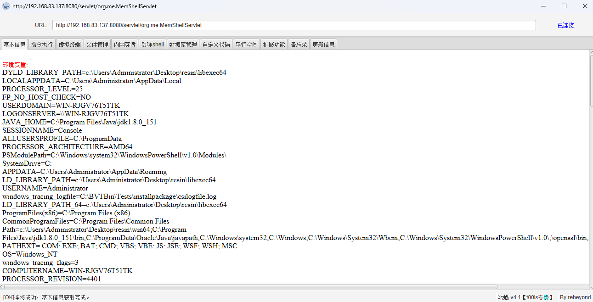Click the horizontal scrollbar thumb
The height and width of the screenshot is (302, 593).
coord(251,287)
